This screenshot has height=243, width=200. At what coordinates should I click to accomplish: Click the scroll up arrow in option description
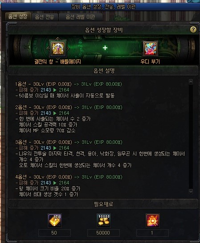coord(191,82)
